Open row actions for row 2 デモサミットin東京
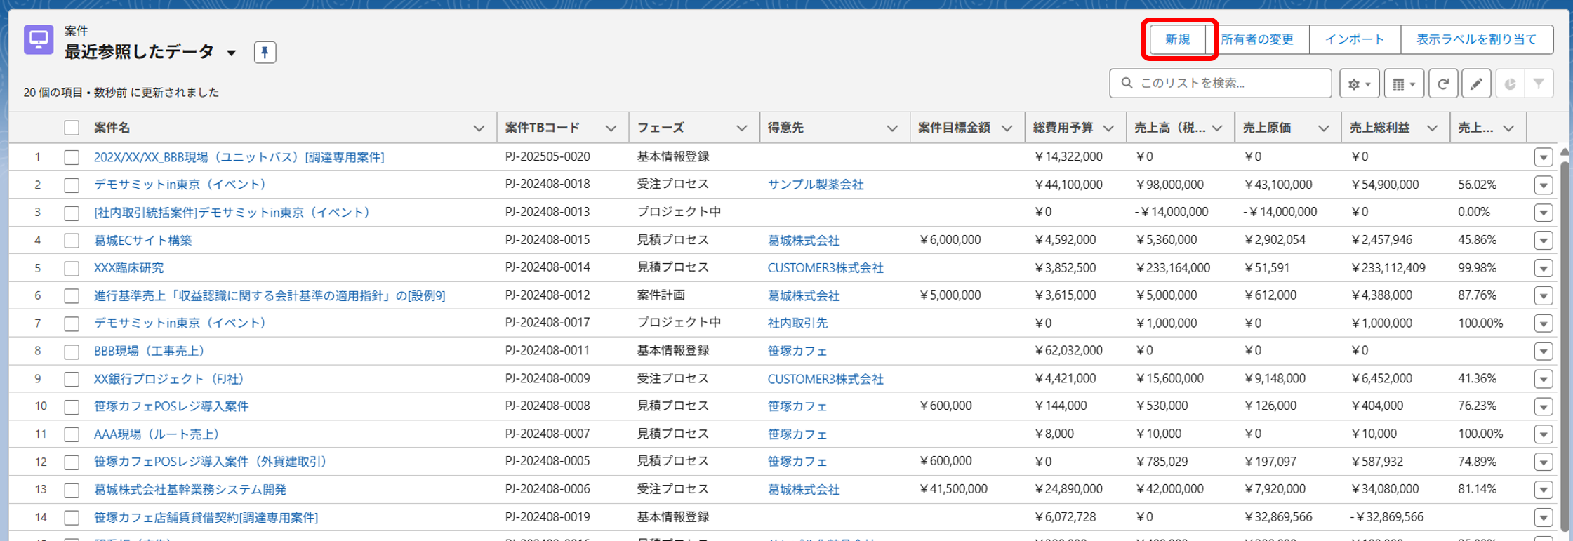Image resolution: width=1573 pixels, height=541 pixels. [1543, 185]
